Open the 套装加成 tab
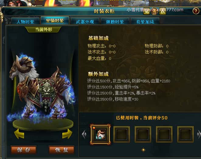 click(x=145, y=22)
